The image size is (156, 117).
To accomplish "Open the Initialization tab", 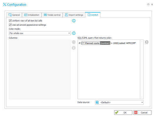I will click(32, 15).
